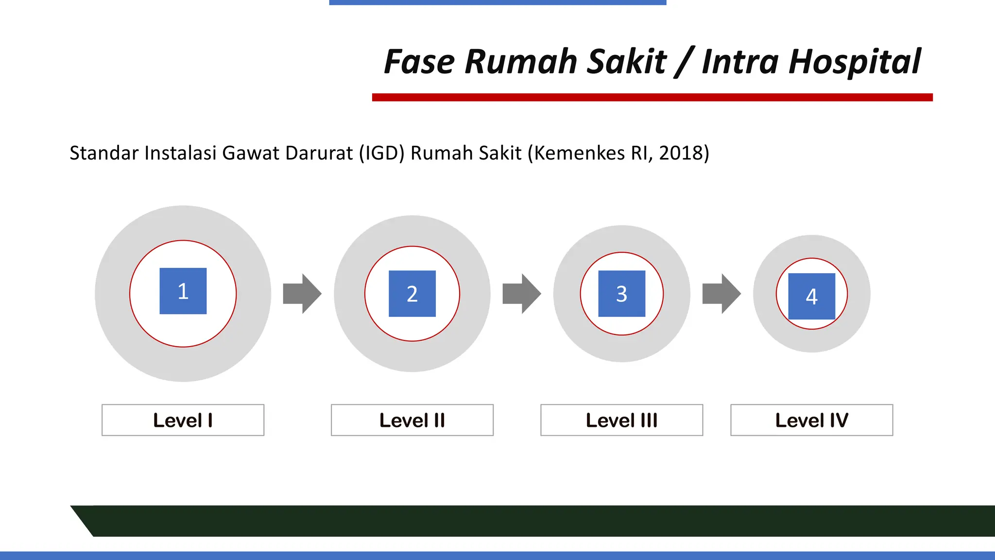This screenshot has height=560, width=995.
Task: Click the Level III label box
Action: coord(621,420)
